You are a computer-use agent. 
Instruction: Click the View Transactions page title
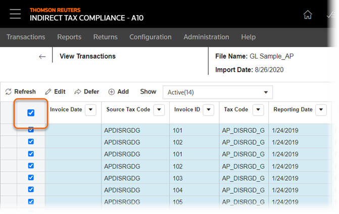point(87,56)
